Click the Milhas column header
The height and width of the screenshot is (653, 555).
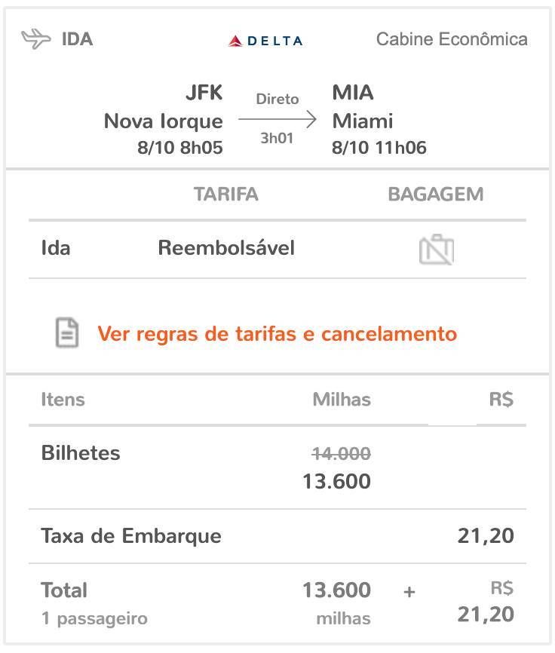tap(342, 400)
